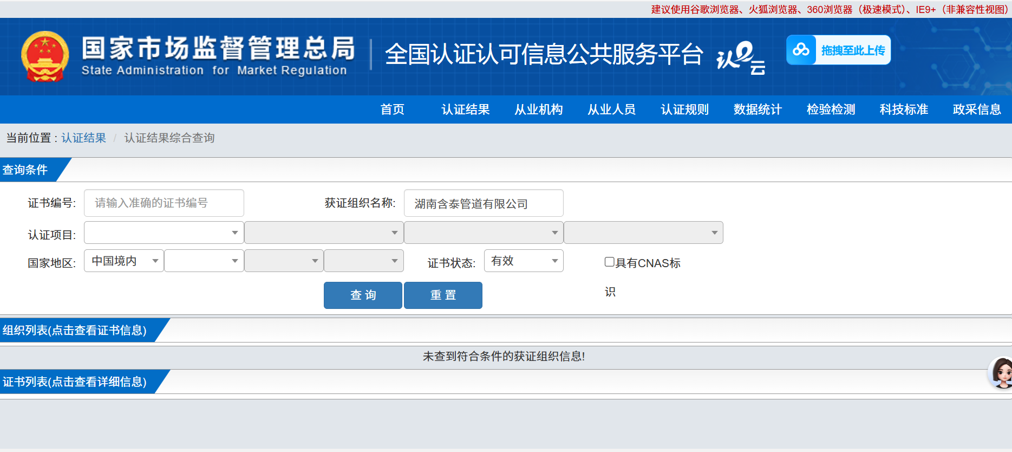Follow the 认证结果 breadcrumb link
The image size is (1012, 452).
(x=84, y=138)
